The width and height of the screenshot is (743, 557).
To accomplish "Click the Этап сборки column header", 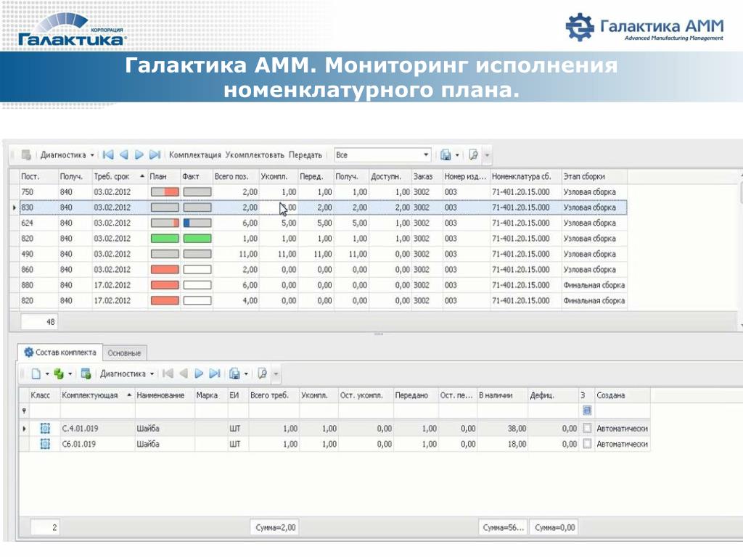I will (x=594, y=176).
